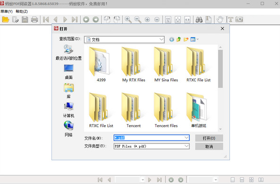
Task: Click the open file folder icon in toolbar
Action: click(x=6, y=19)
